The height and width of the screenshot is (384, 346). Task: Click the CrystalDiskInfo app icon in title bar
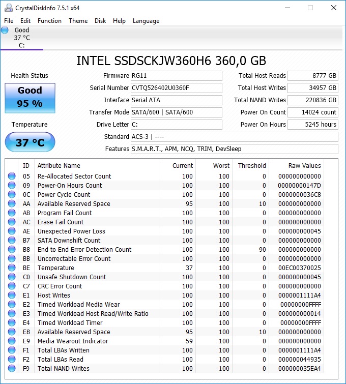coord(9,8)
